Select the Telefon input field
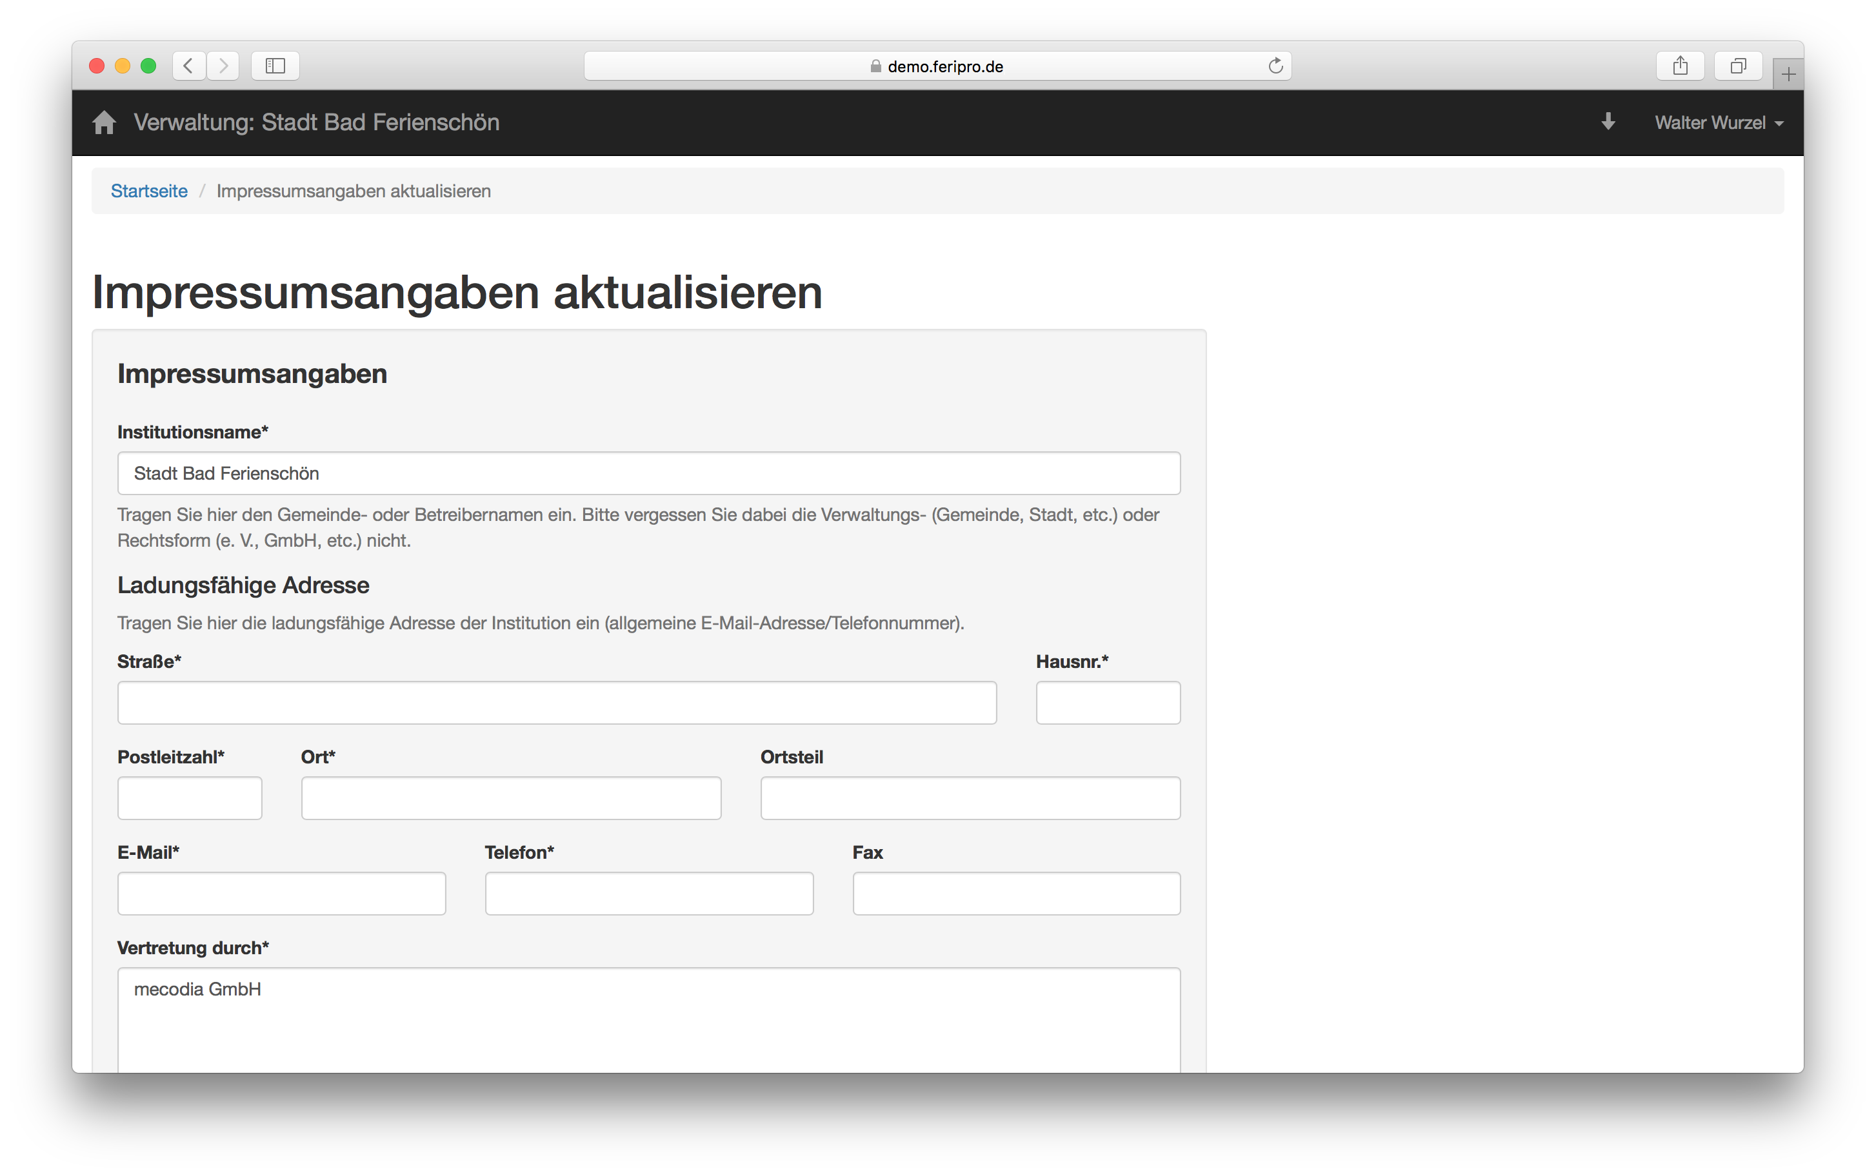Image resolution: width=1876 pixels, height=1176 pixels. [648, 894]
